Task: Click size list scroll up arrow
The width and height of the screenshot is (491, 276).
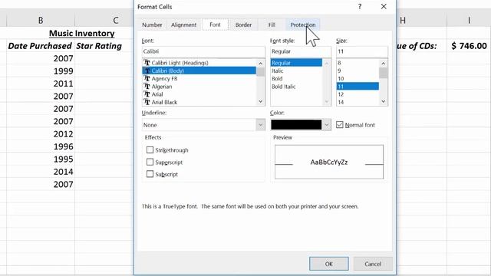Action: pos(384,64)
